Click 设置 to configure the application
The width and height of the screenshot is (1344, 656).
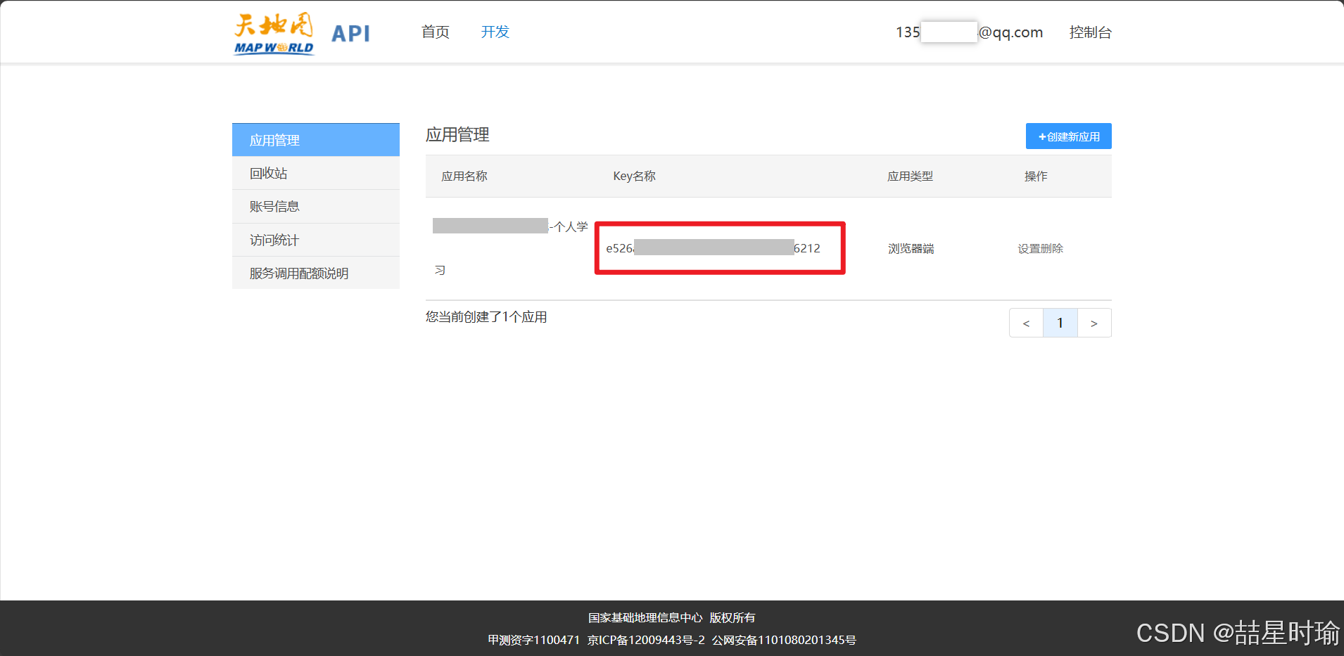1028,247
